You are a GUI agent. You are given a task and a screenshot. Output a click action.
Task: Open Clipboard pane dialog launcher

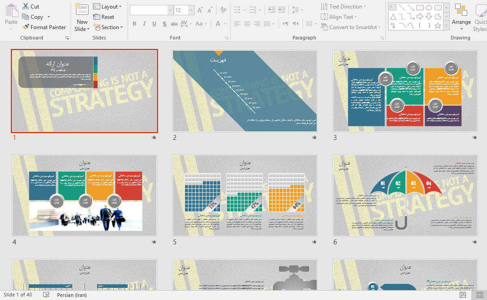pos(67,38)
